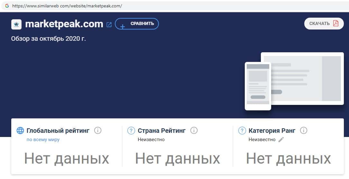Edit category using the pencil icon
The image size is (349, 179).
pyautogui.click(x=281, y=140)
